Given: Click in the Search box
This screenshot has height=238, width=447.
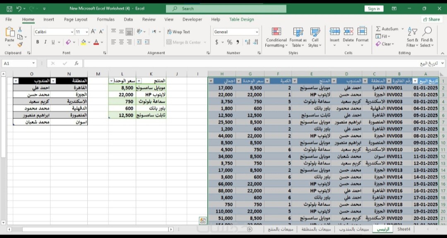Looking at the screenshot, I should [226, 9].
